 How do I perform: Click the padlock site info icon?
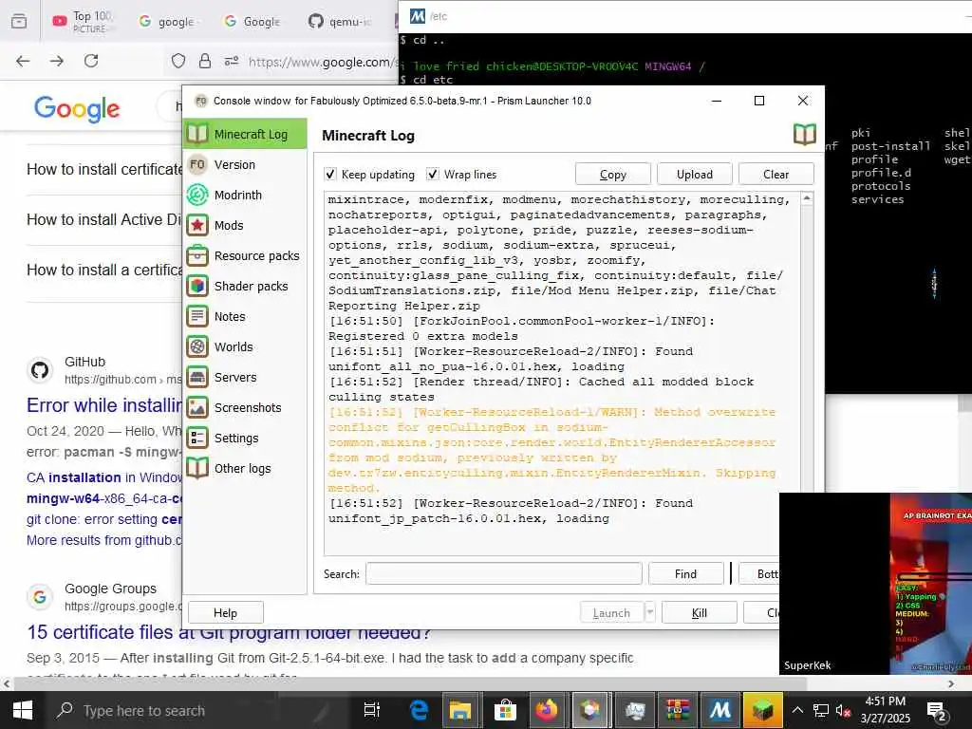[x=205, y=61]
